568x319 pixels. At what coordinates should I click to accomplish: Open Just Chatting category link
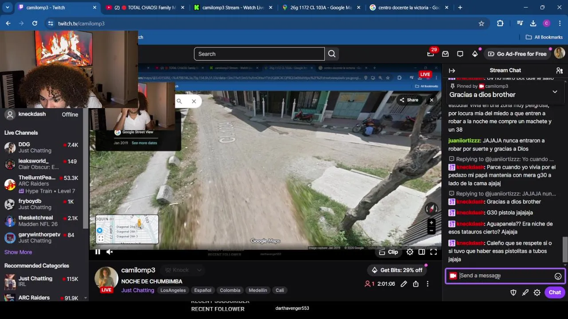coord(138,290)
